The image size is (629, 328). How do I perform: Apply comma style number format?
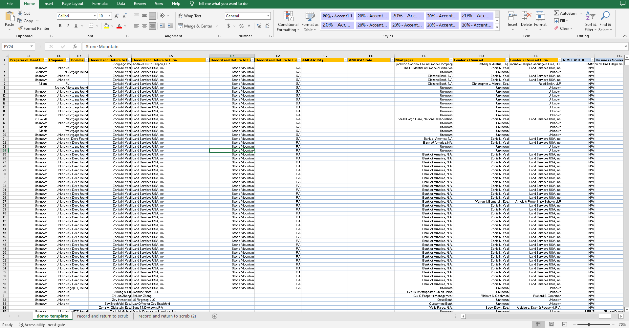click(249, 26)
